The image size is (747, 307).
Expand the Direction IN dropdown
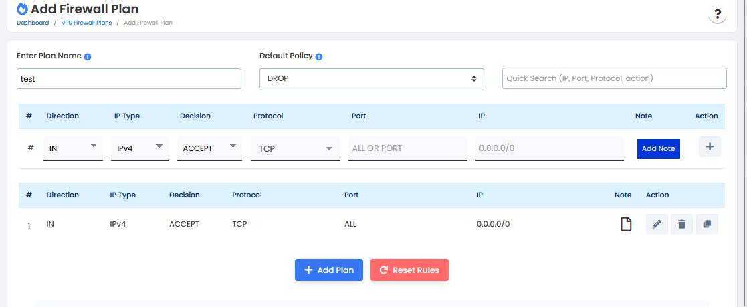[72, 148]
